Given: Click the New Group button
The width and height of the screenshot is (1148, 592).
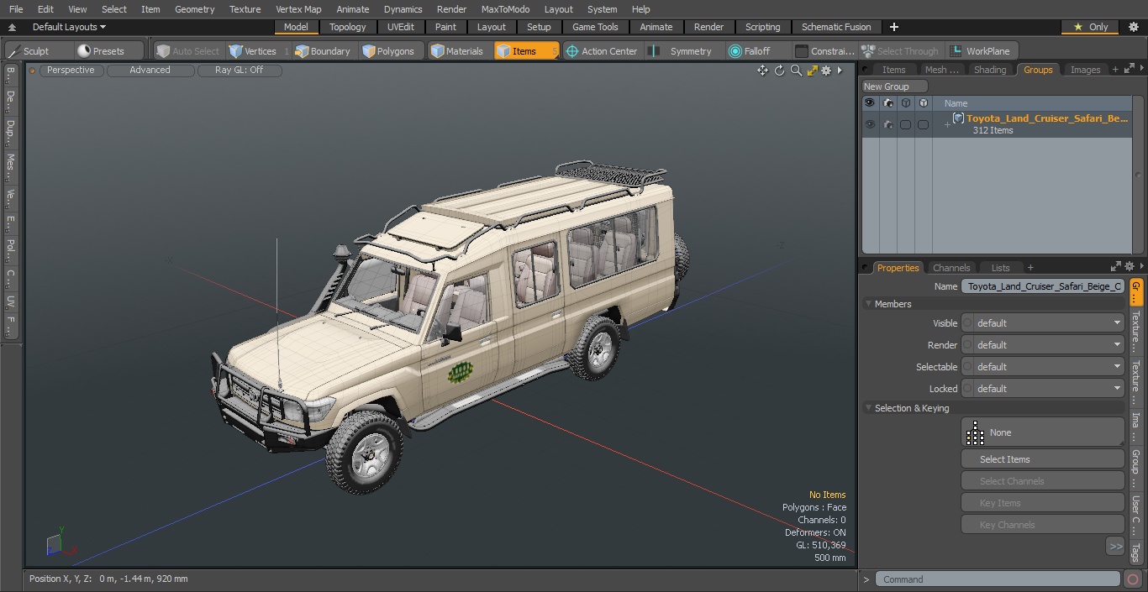Looking at the screenshot, I should 895,86.
